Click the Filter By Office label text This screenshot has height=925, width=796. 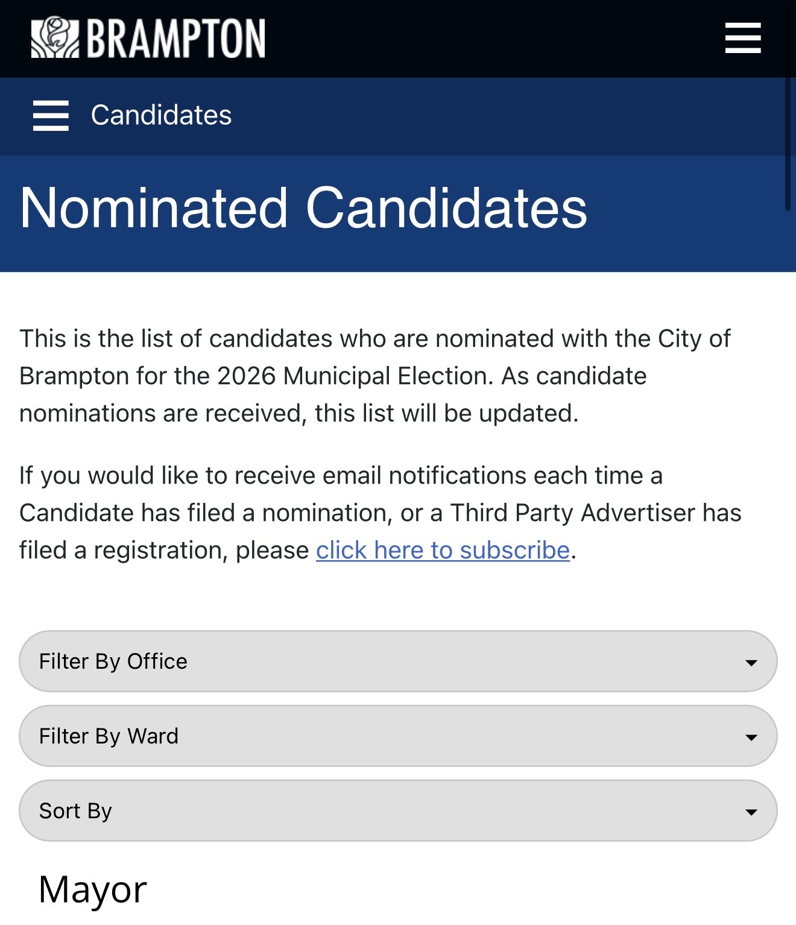(113, 661)
